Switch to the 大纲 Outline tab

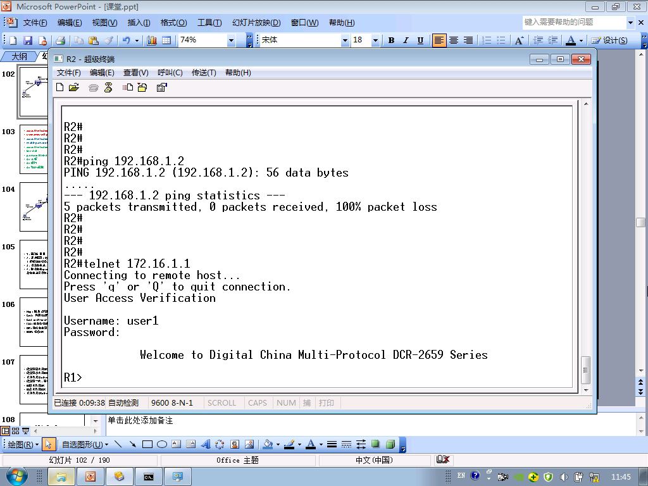tap(19, 56)
